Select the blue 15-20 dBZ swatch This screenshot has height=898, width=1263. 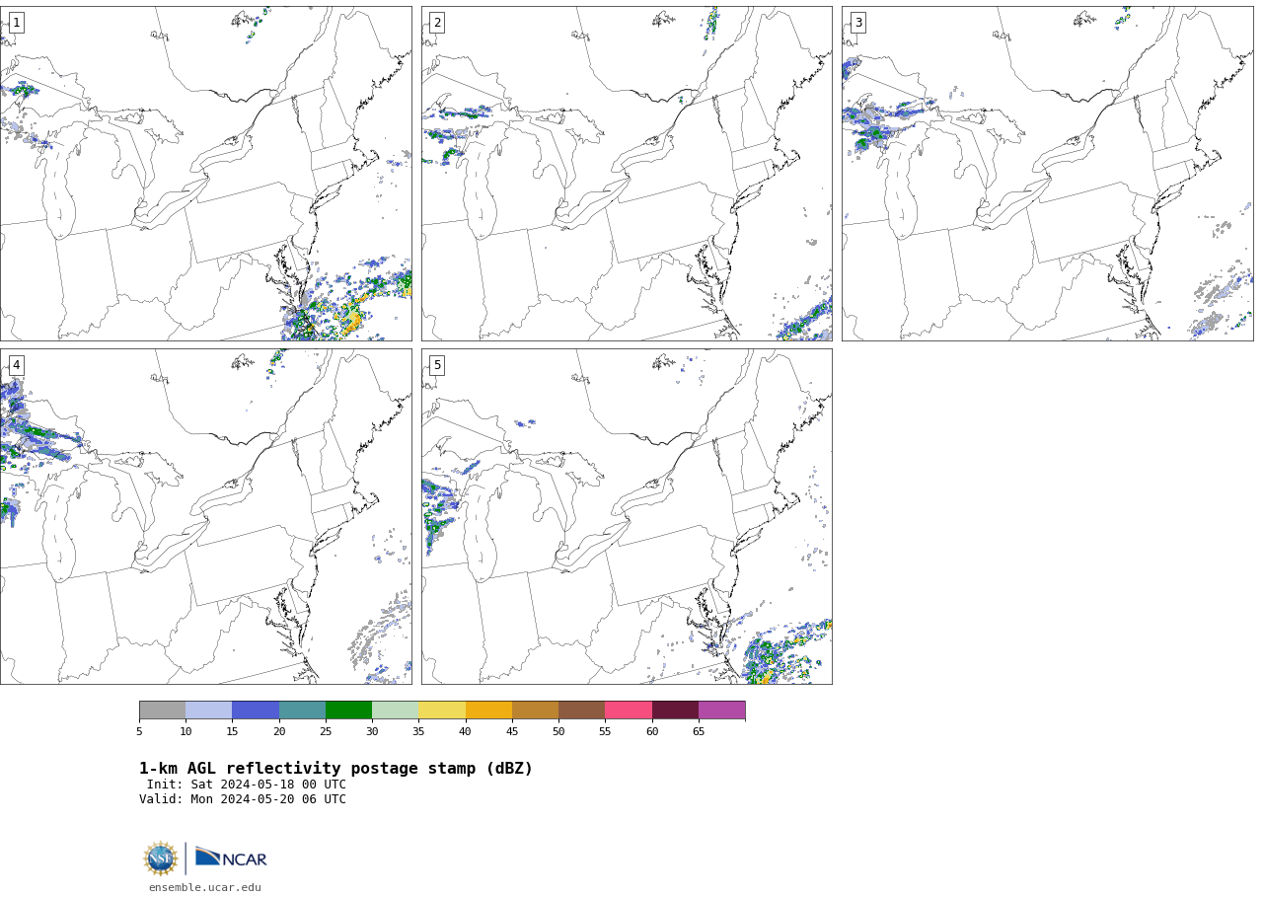pos(256,711)
